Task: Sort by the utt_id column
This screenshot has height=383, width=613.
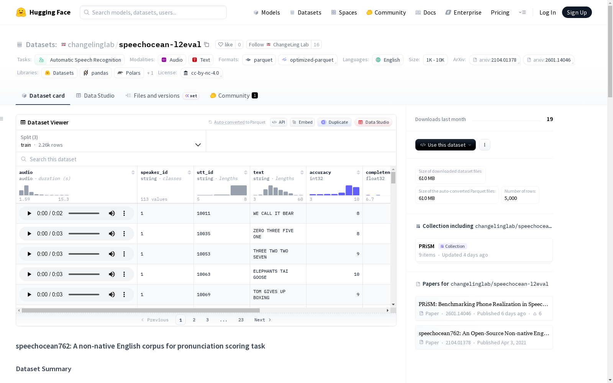Action: [x=246, y=172]
